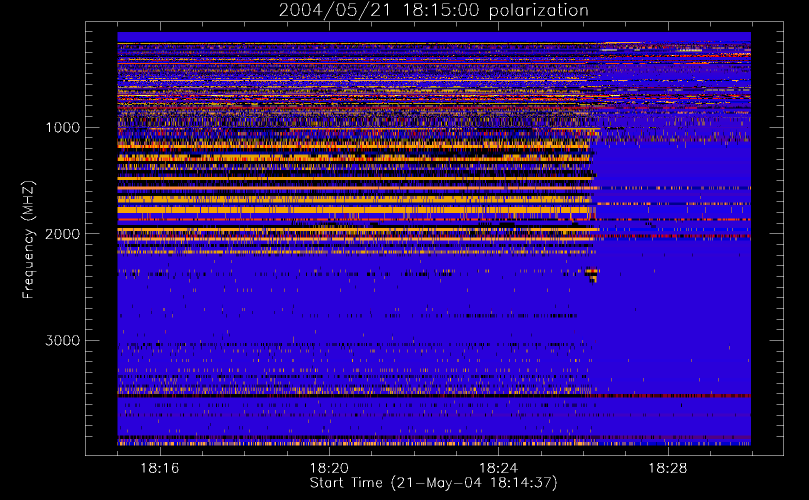Click the 18:20 time tick label
Viewport: 809px width, 500px height.
[x=329, y=468]
